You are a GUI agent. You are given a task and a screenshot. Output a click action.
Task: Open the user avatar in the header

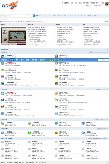[x=107, y=4]
